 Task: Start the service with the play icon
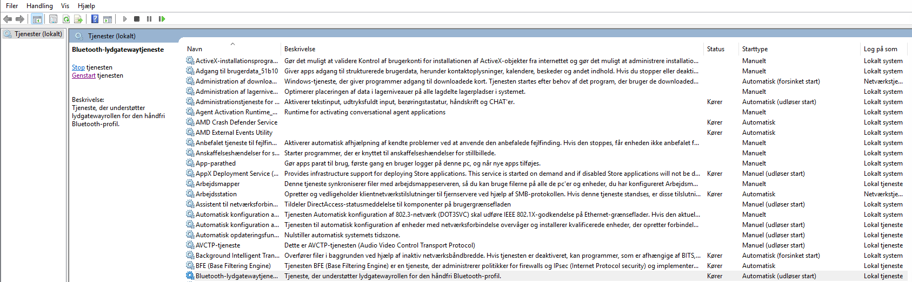(x=125, y=19)
